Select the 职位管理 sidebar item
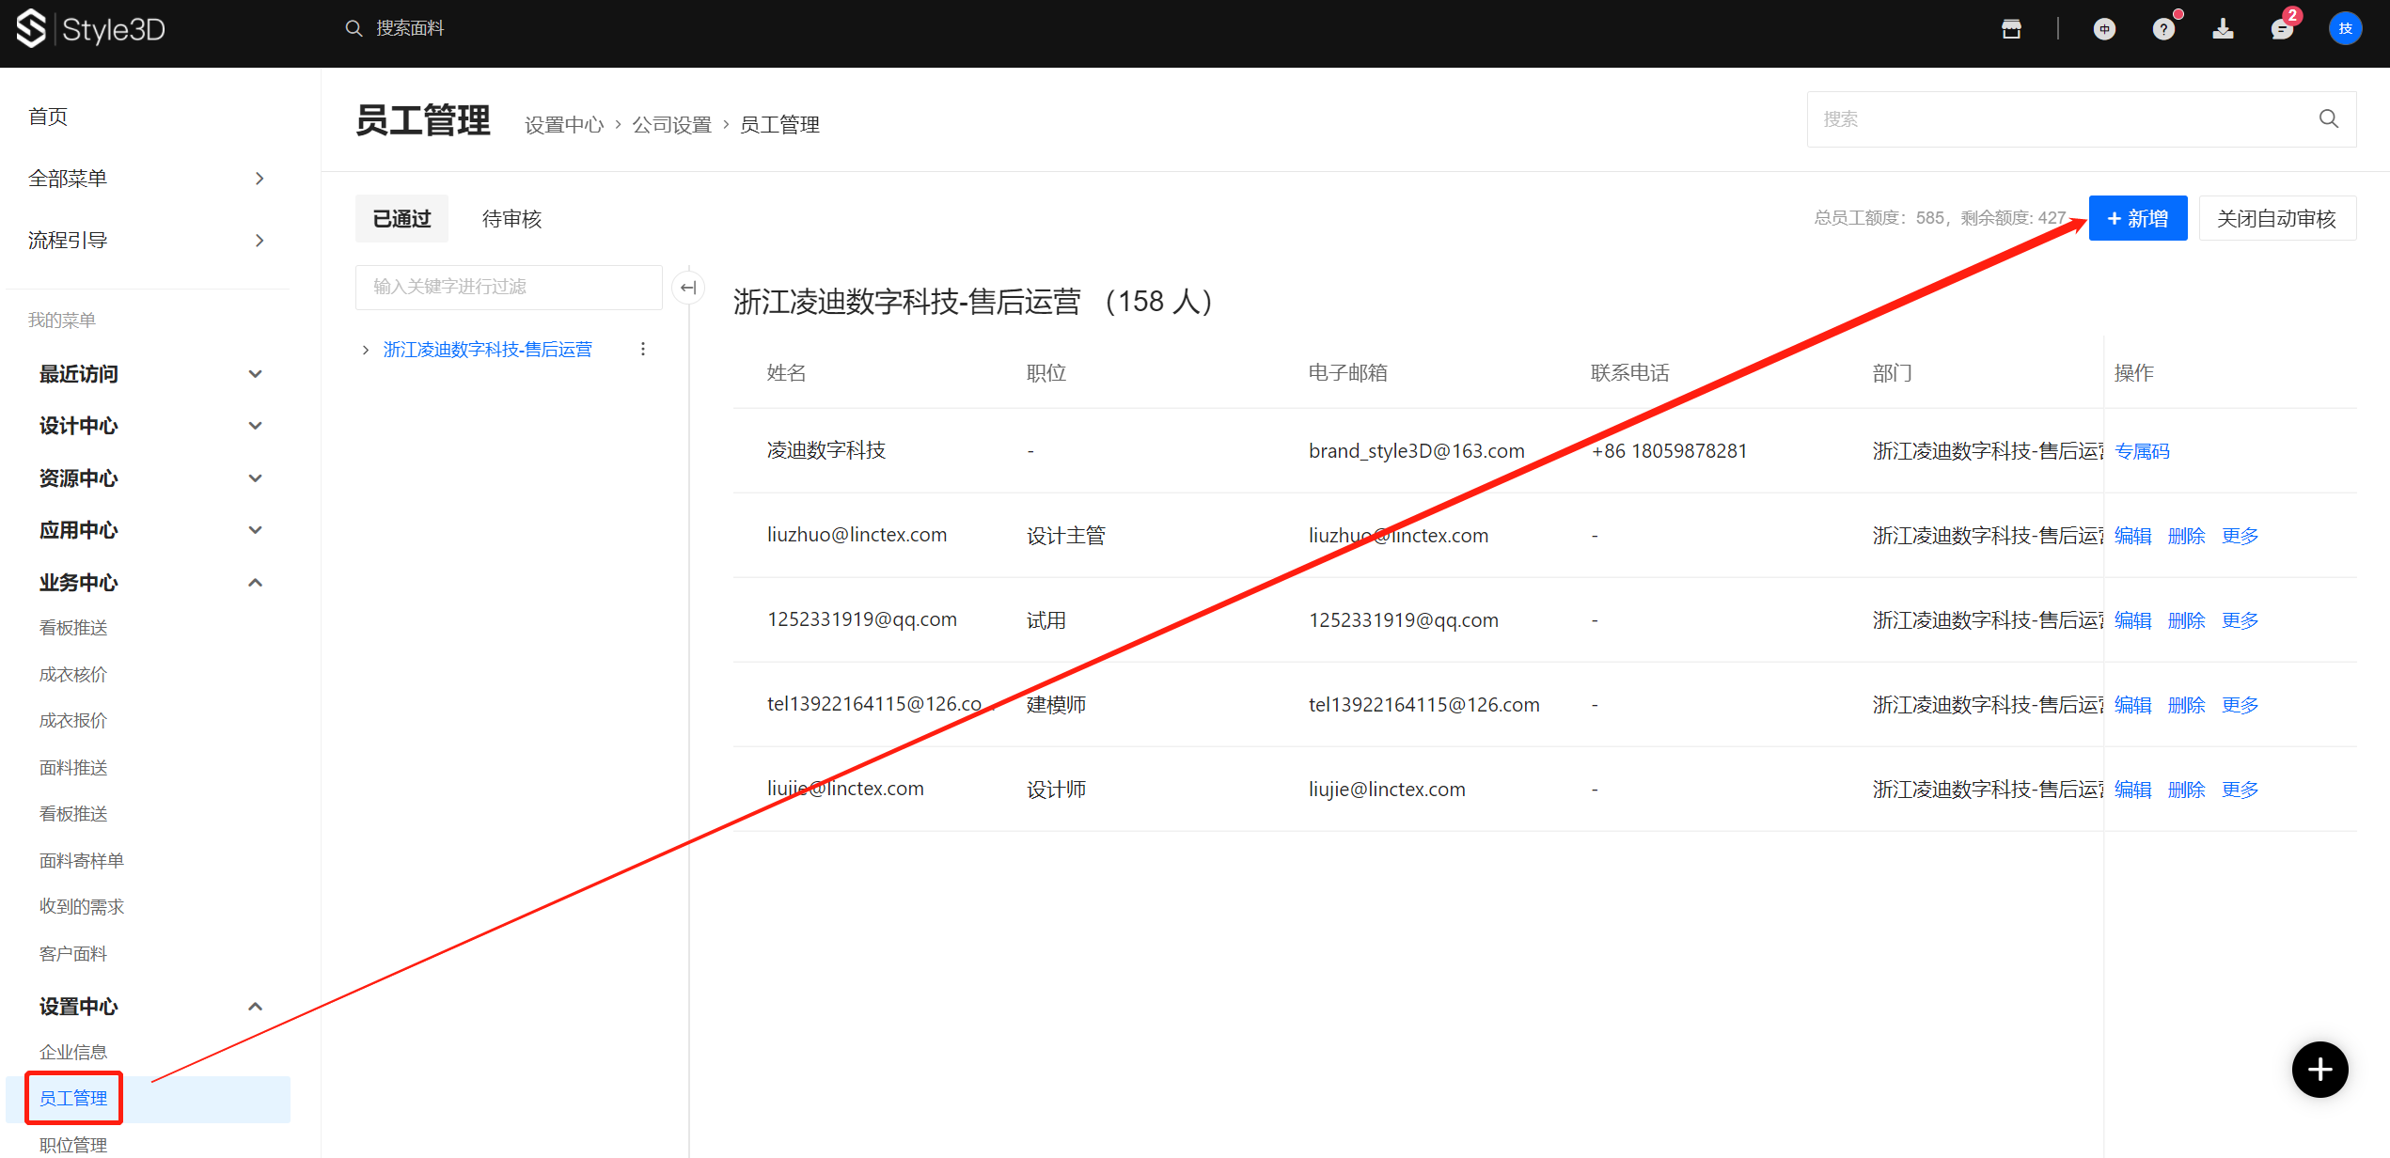 tap(73, 1144)
